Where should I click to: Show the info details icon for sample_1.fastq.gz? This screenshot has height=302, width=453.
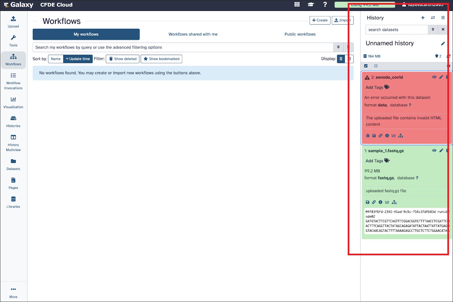pos(380,202)
